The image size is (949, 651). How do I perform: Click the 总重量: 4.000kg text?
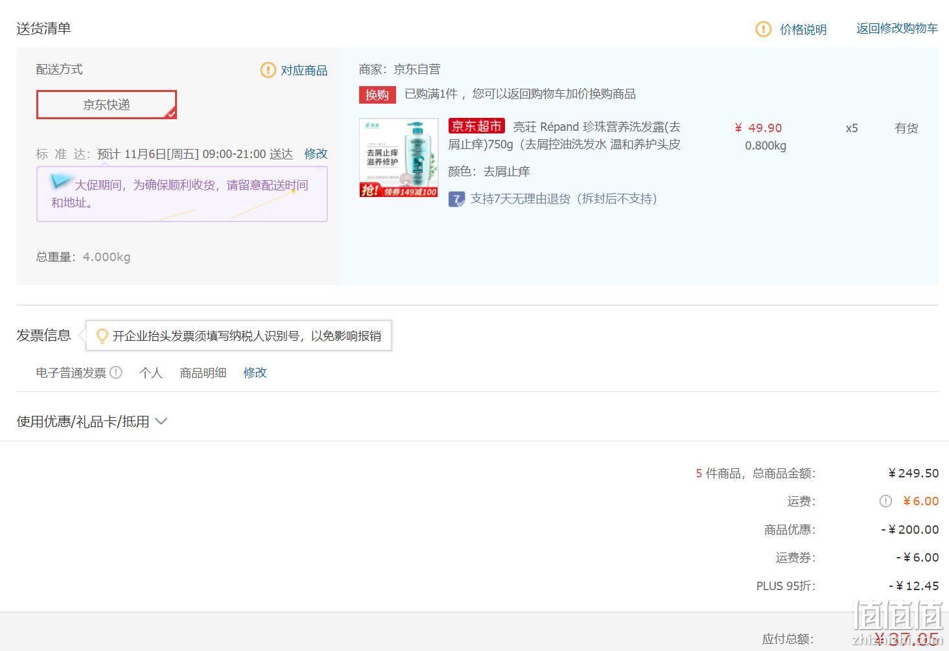(x=83, y=257)
